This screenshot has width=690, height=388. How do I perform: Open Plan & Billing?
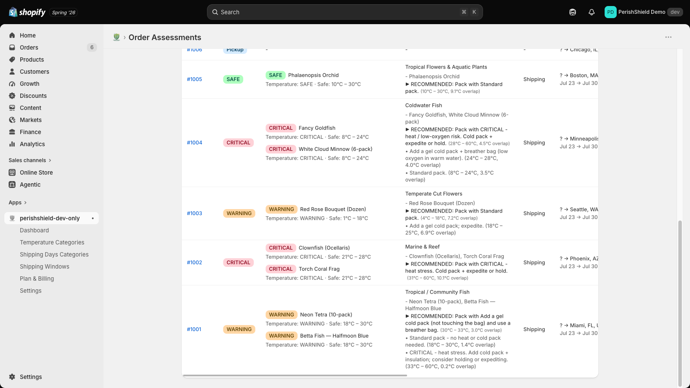click(x=37, y=278)
